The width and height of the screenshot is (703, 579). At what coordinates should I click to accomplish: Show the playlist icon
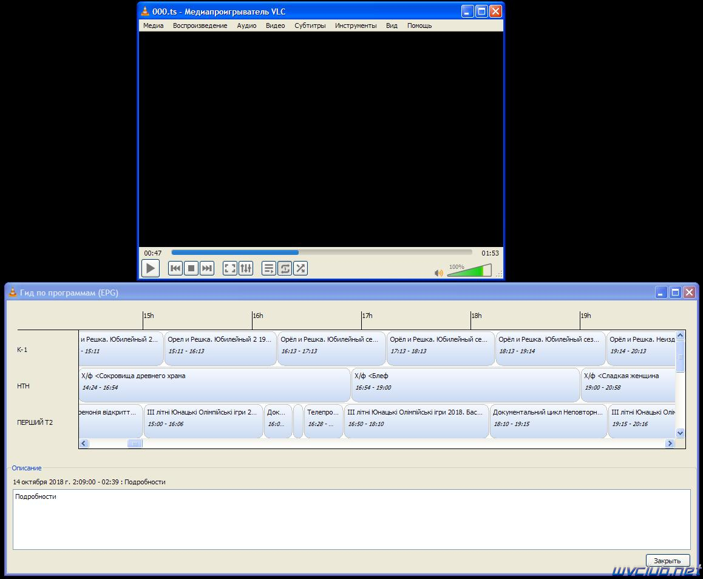click(x=269, y=268)
